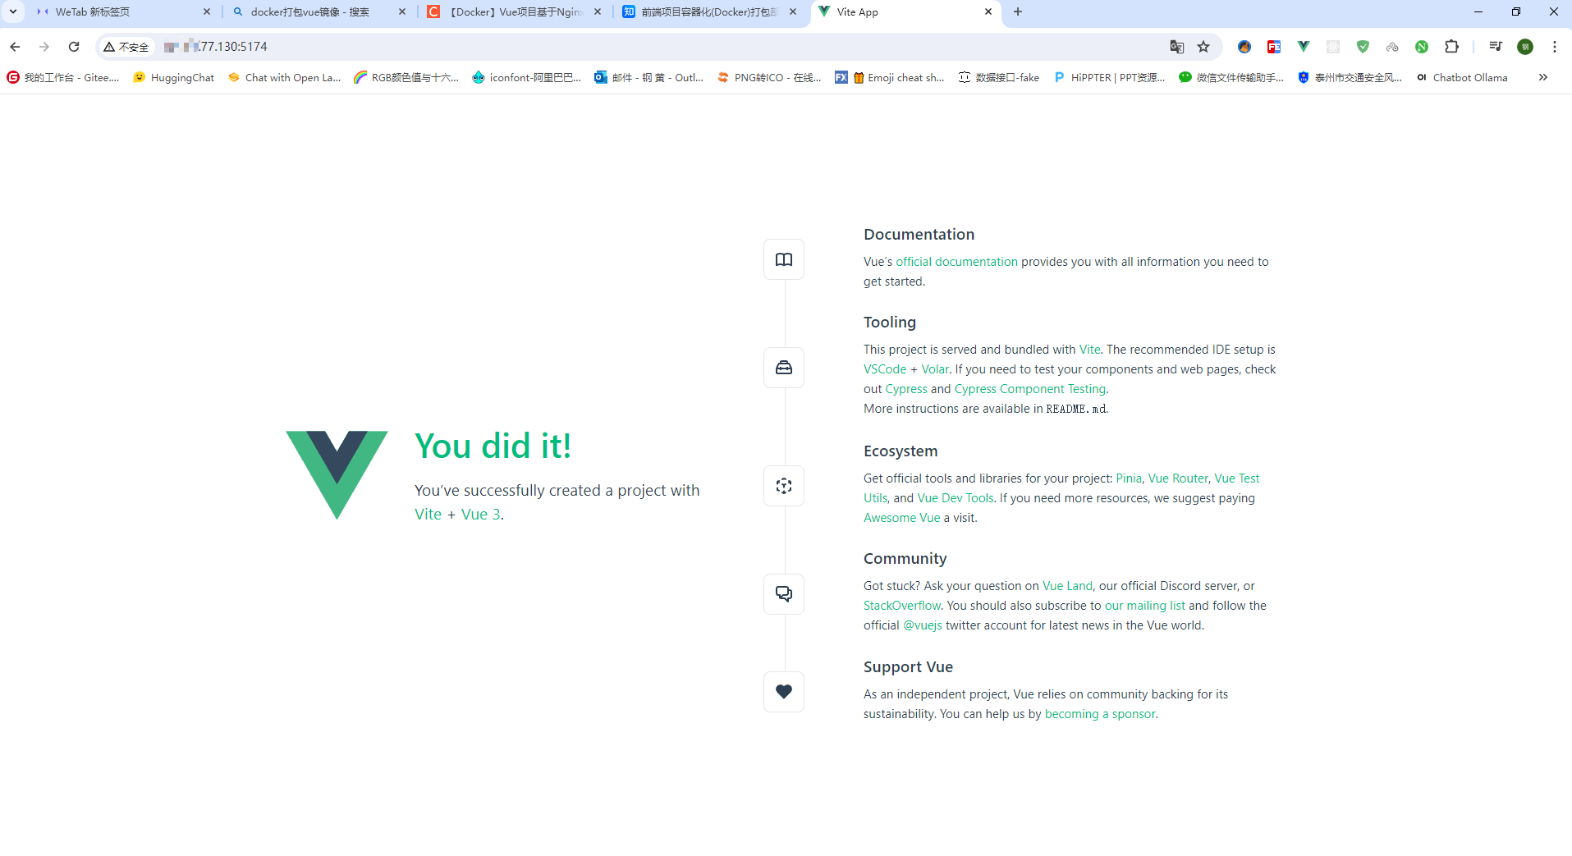
Task: Open the broom cleaner extension
Action: [x=1244, y=47]
